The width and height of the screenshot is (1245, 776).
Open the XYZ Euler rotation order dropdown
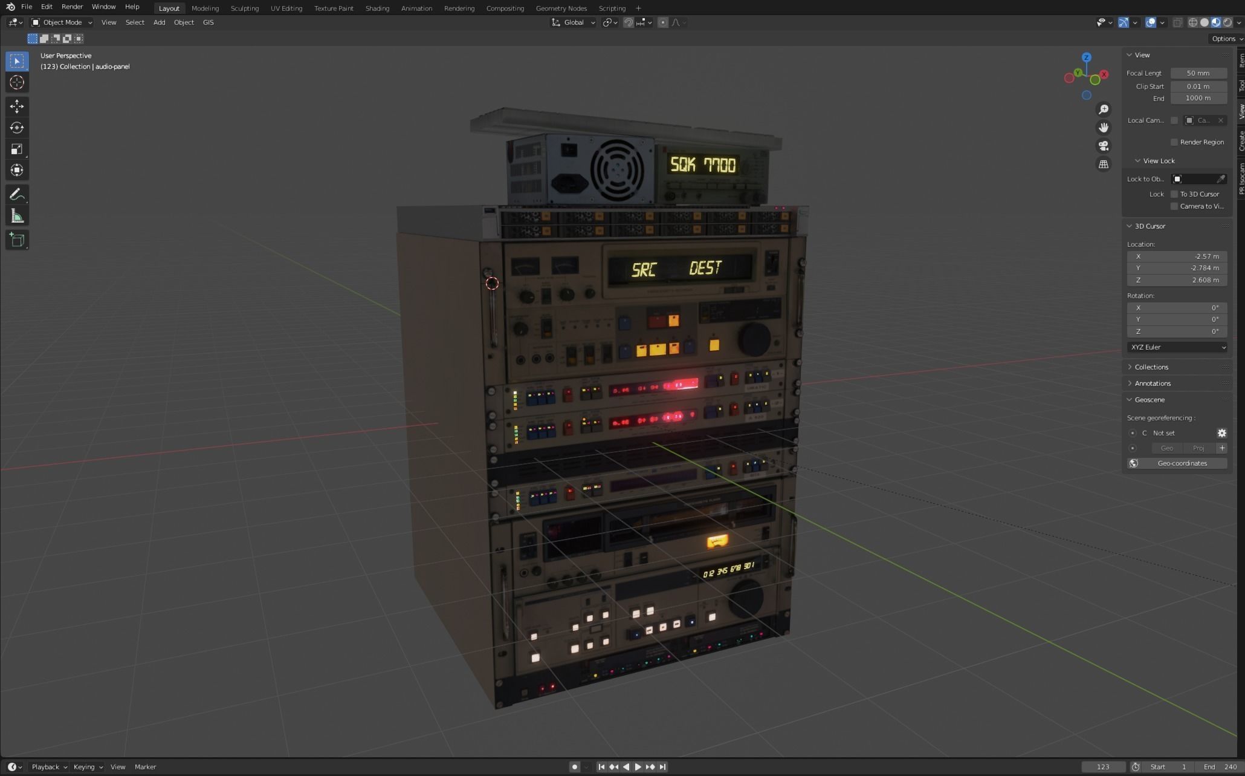point(1177,347)
